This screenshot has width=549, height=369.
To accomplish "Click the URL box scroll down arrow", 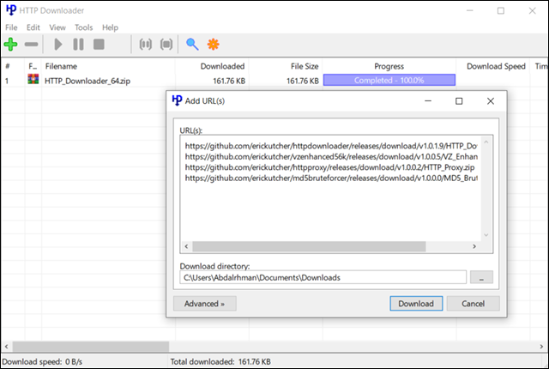I will click(486, 235).
